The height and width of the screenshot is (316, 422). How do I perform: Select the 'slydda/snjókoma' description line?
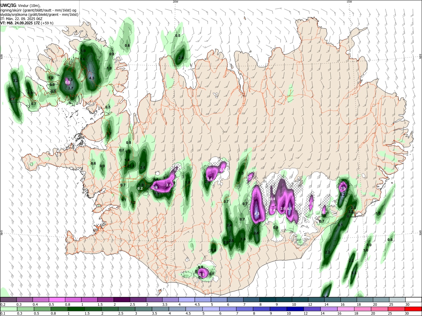tap(39, 14)
